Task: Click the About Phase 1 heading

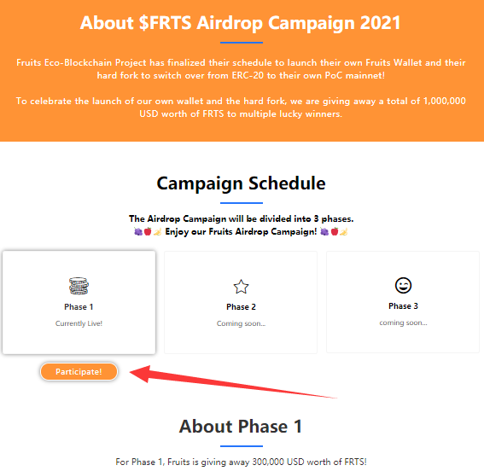Action: 241,427
